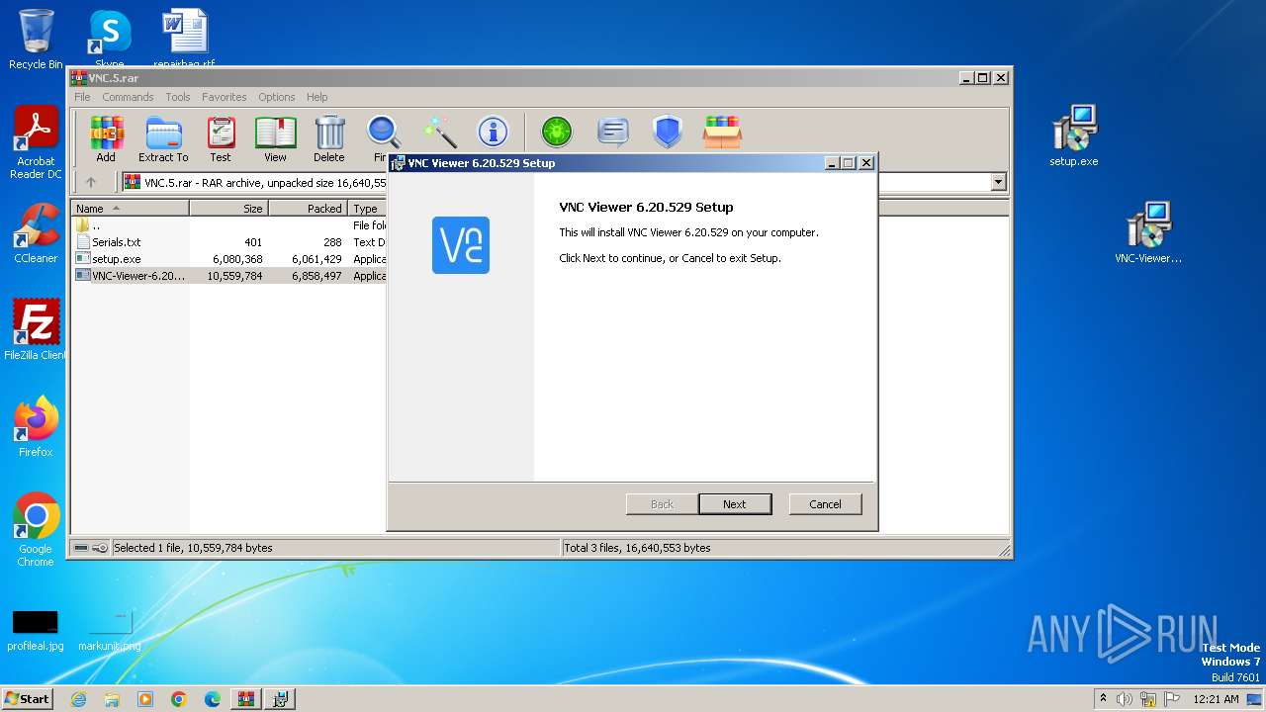
Task: Click the Comment speech bubble icon
Action: point(613,132)
